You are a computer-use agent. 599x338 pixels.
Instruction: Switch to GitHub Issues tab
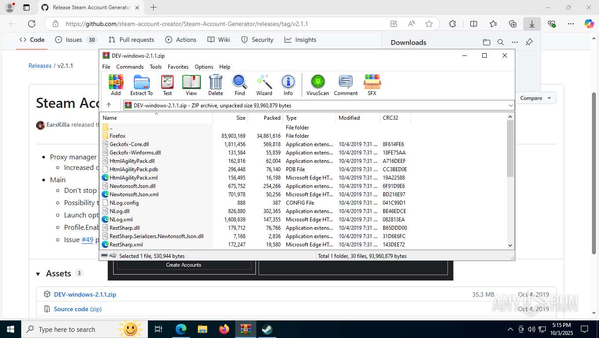(76, 40)
